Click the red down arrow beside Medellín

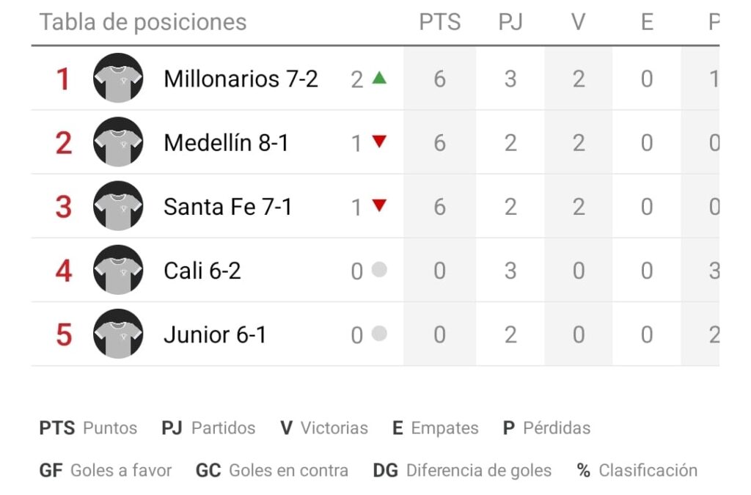pyautogui.click(x=379, y=142)
